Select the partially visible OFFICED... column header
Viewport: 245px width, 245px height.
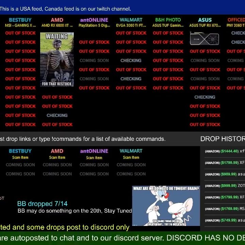(236, 20)
